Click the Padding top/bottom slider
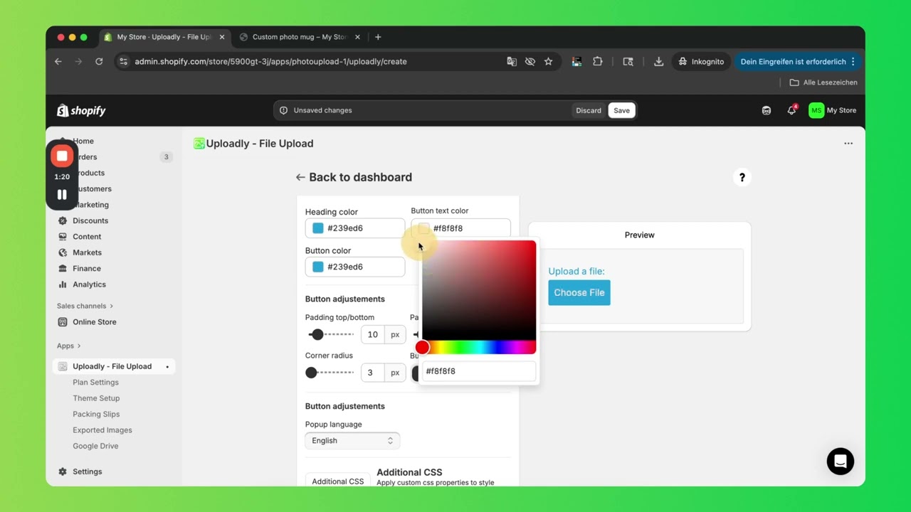This screenshot has height=512, width=911. click(x=331, y=334)
